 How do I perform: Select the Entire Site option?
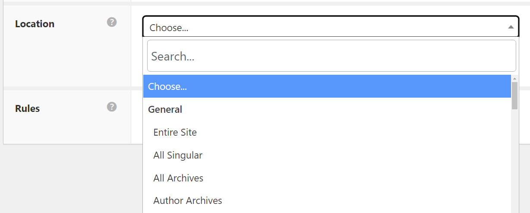[x=175, y=132]
